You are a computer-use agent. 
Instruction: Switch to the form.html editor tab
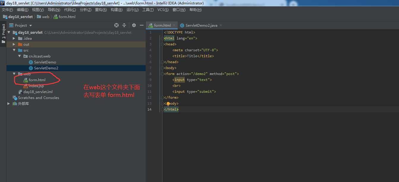tap(162, 25)
